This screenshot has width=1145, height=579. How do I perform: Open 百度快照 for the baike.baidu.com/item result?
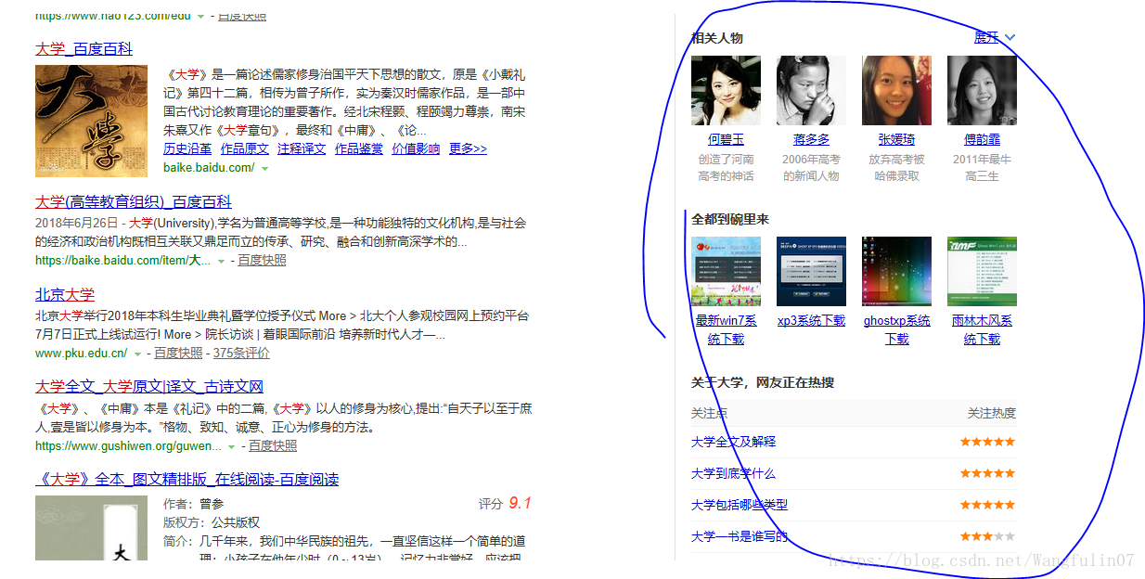pos(262,260)
